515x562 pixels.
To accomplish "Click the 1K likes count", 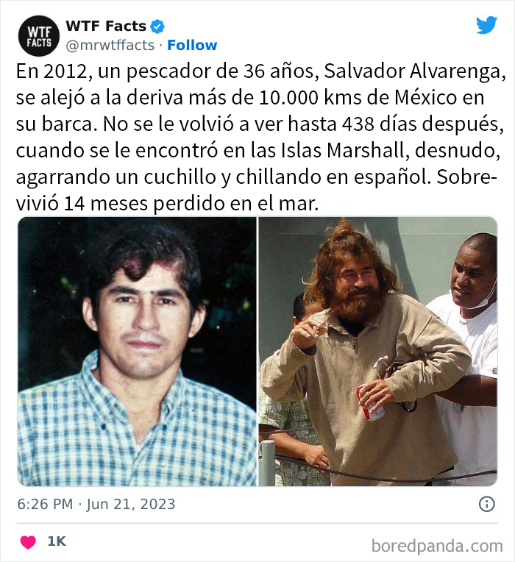I will tap(57, 541).
